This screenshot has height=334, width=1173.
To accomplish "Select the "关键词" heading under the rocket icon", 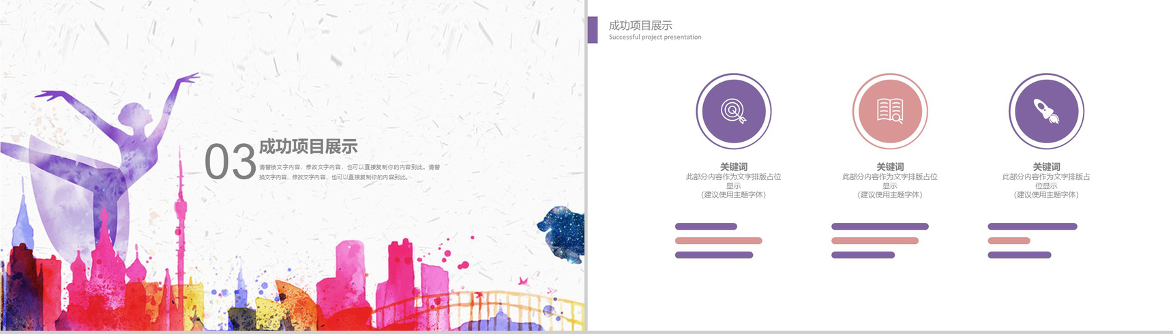I will [x=1046, y=166].
